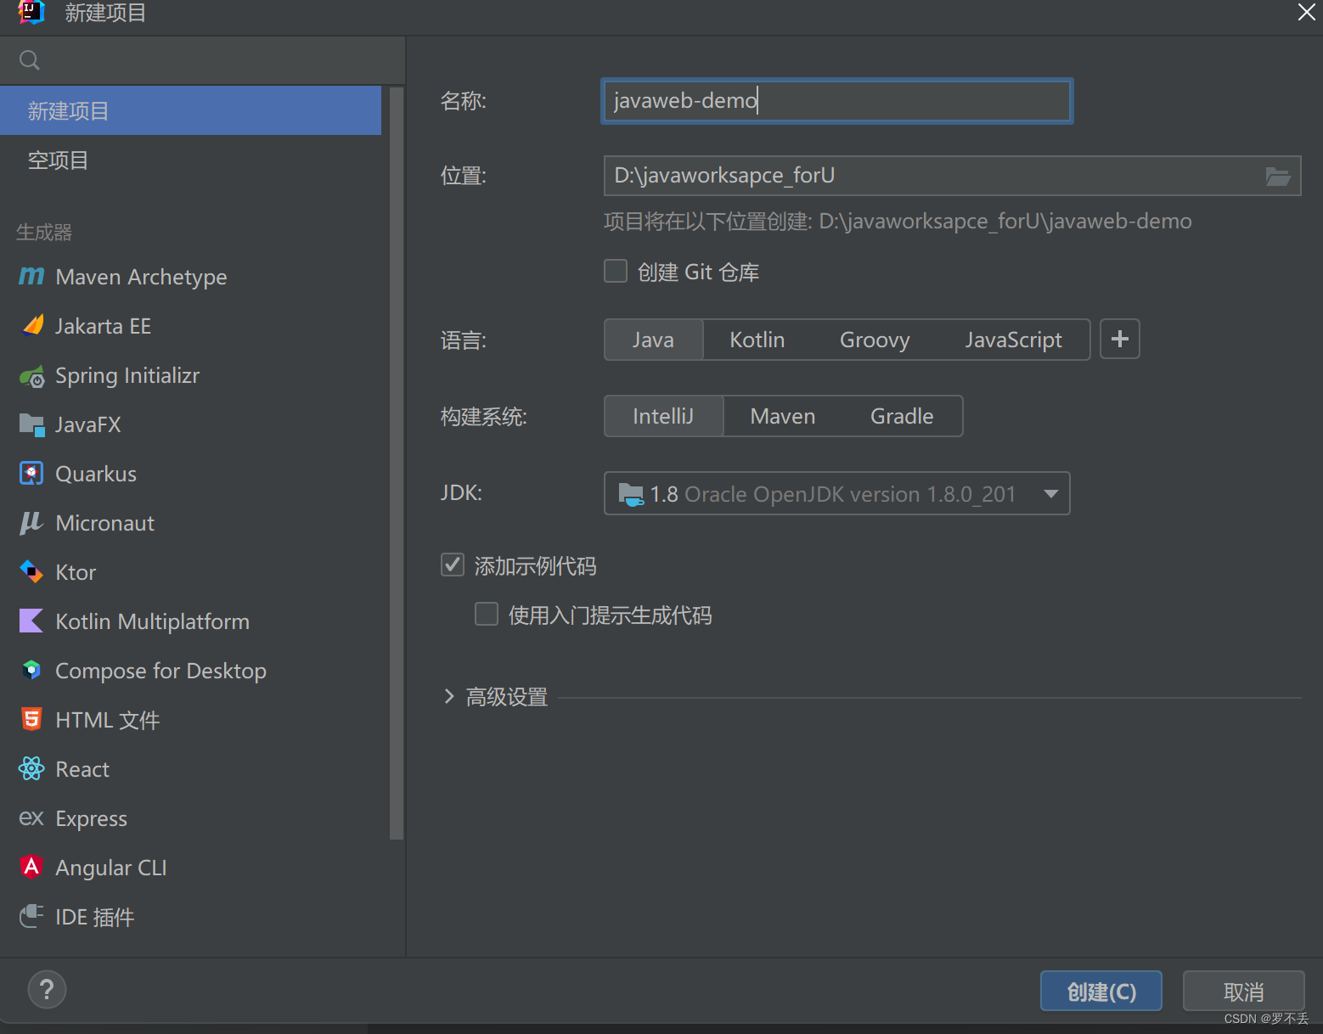Select JavaScript as the language
1323x1034 pixels.
point(1013,340)
